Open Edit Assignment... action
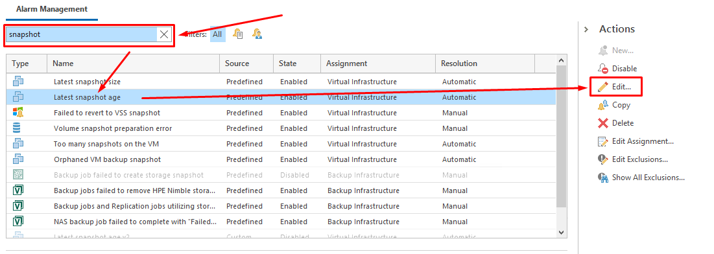Screen dimensions: 714x254 (643, 141)
